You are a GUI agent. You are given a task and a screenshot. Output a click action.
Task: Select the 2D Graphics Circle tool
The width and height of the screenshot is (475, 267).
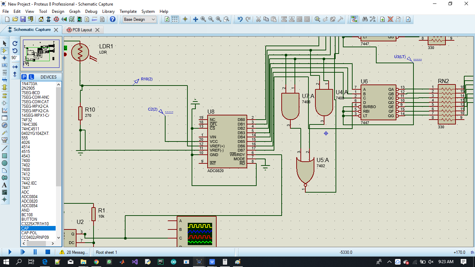[x=5, y=163]
